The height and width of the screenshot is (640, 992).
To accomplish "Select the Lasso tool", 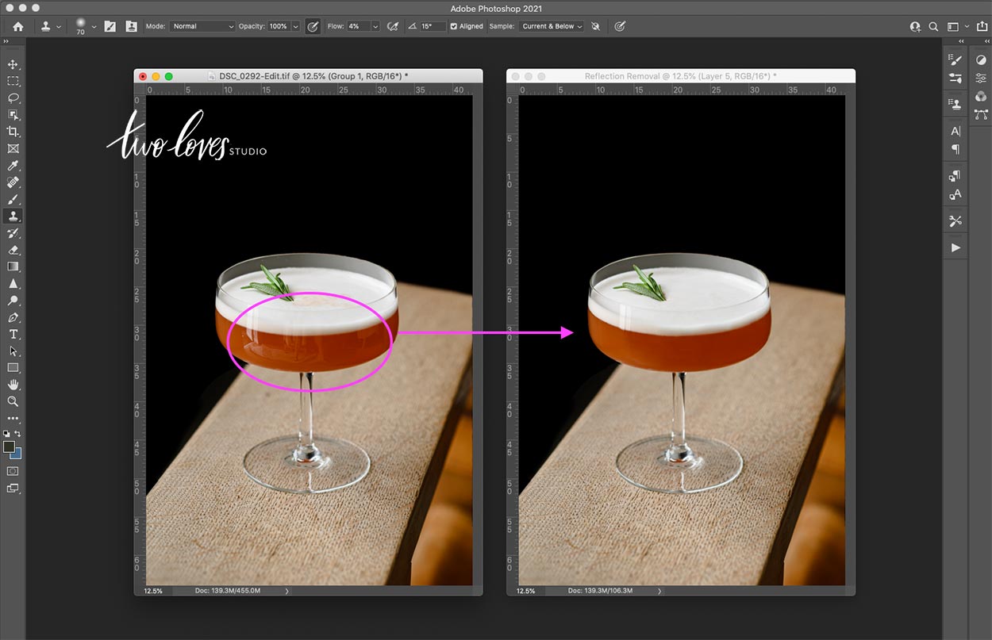I will click(x=13, y=98).
